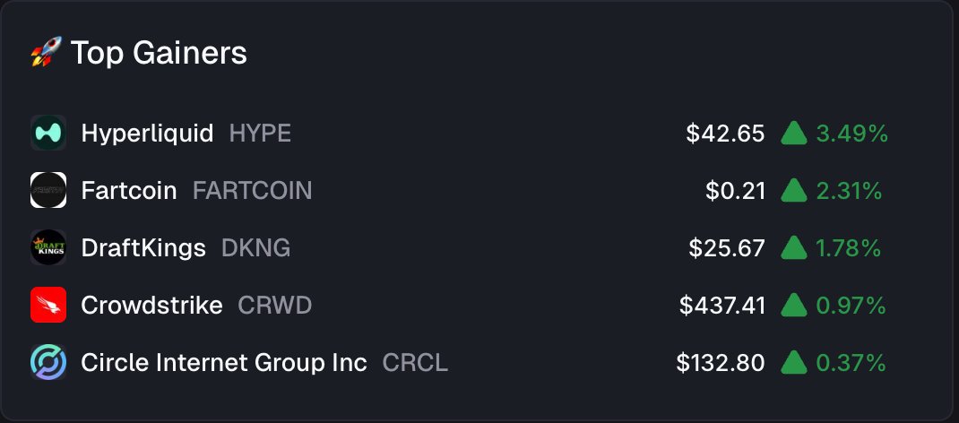
Task: Click the $0.21 Fartcoin price
Action: click(735, 191)
